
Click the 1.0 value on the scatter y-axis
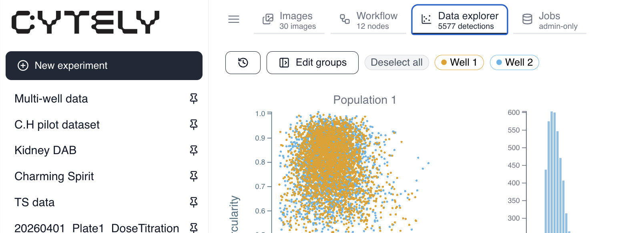click(x=260, y=114)
